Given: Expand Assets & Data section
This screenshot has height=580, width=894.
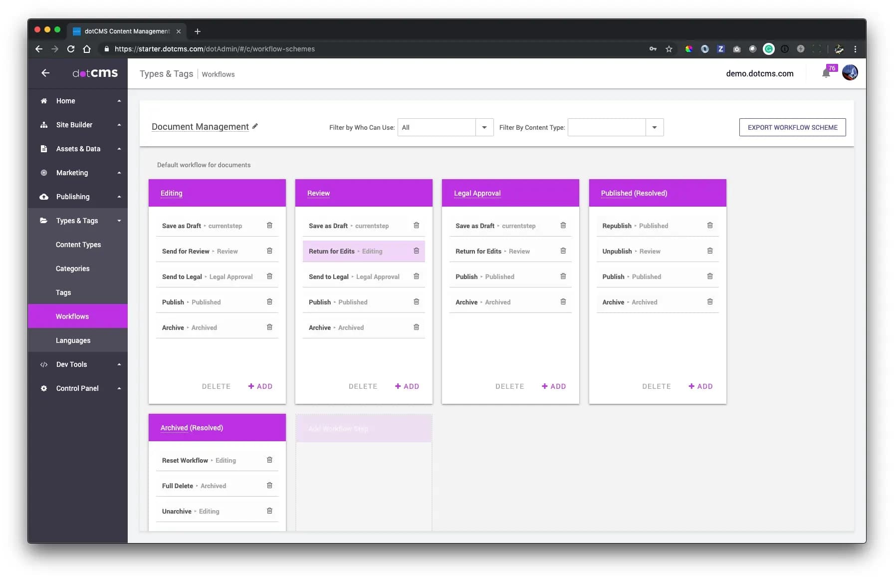Looking at the screenshot, I should point(78,149).
